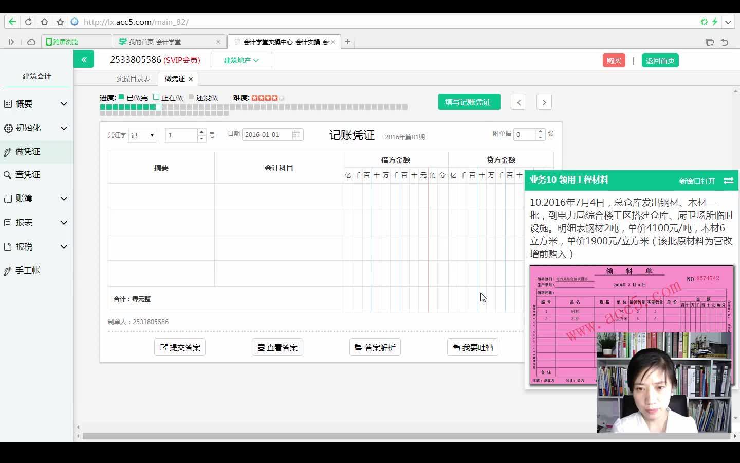Open the 建筑地产 dropdown
Image resolution: width=740 pixels, height=463 pixels.
tap(241, 60)
